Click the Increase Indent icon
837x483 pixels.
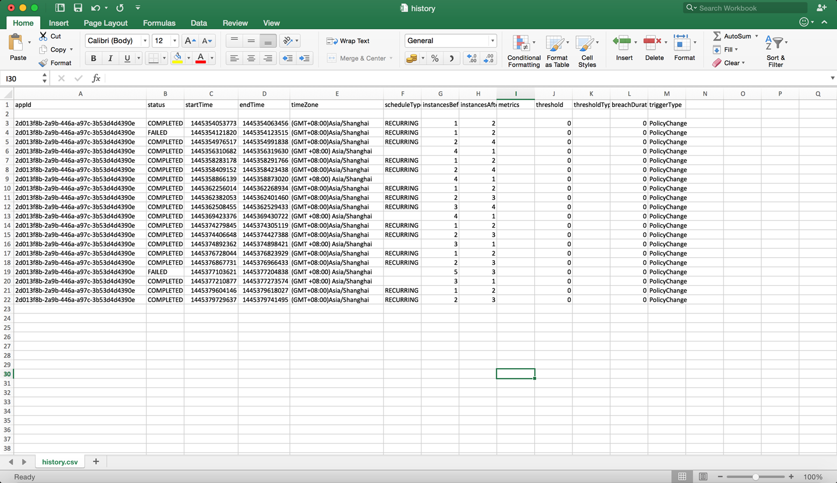(x=304, y=59)
